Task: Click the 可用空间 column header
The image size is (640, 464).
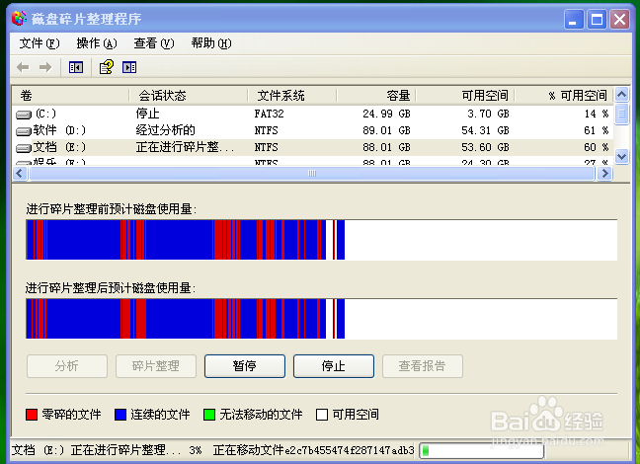Action: (x=465, y=96)
